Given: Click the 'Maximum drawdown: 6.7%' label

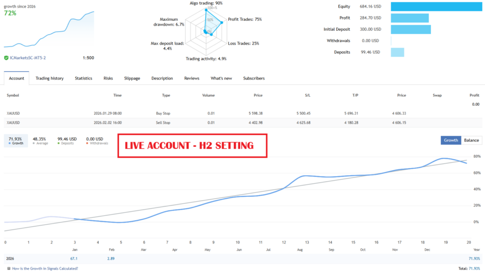Looking at the screenshot, I should point(169,22).
